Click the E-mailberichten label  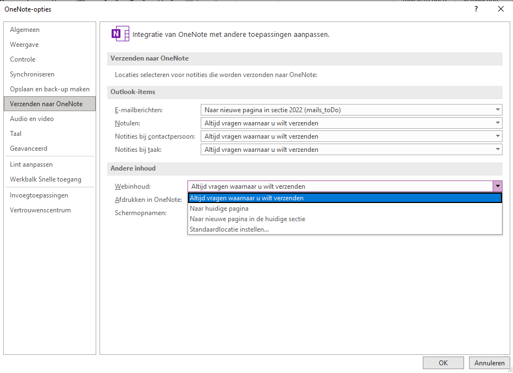tap(139, 110)
